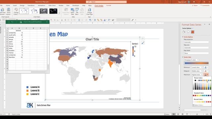Select first chart style thumbnail
This screenshot has width=212, height=119.
(24, 11)
